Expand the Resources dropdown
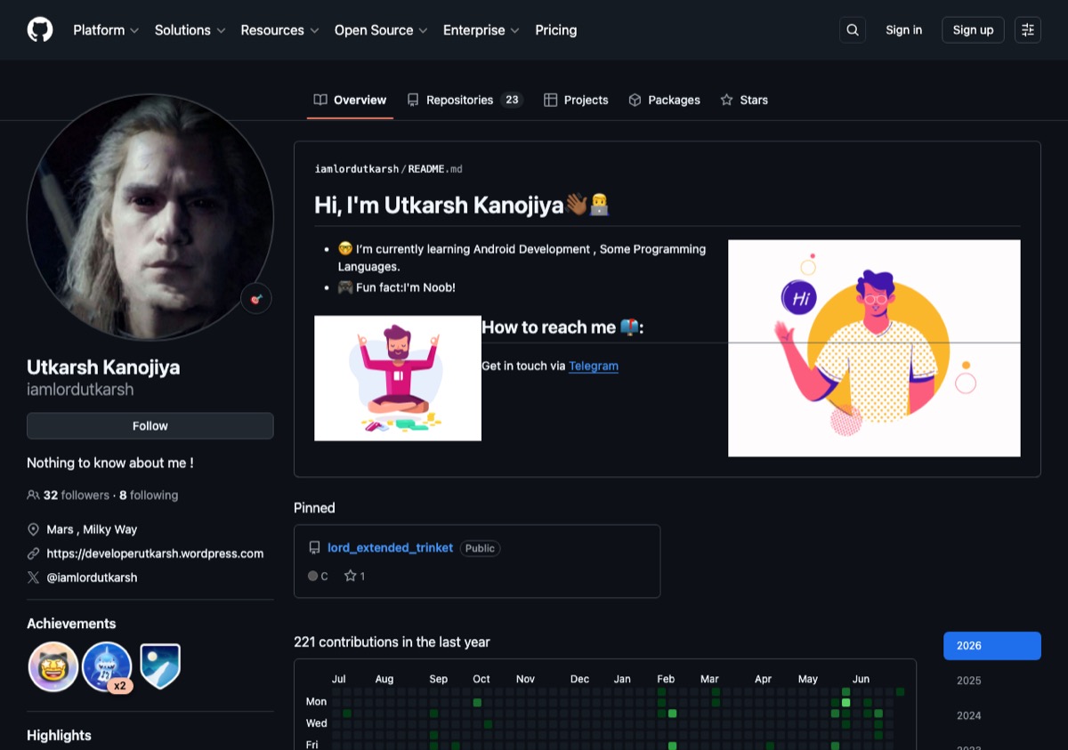Viewport: 1068px width, 750px height. (x=279, y=30)
